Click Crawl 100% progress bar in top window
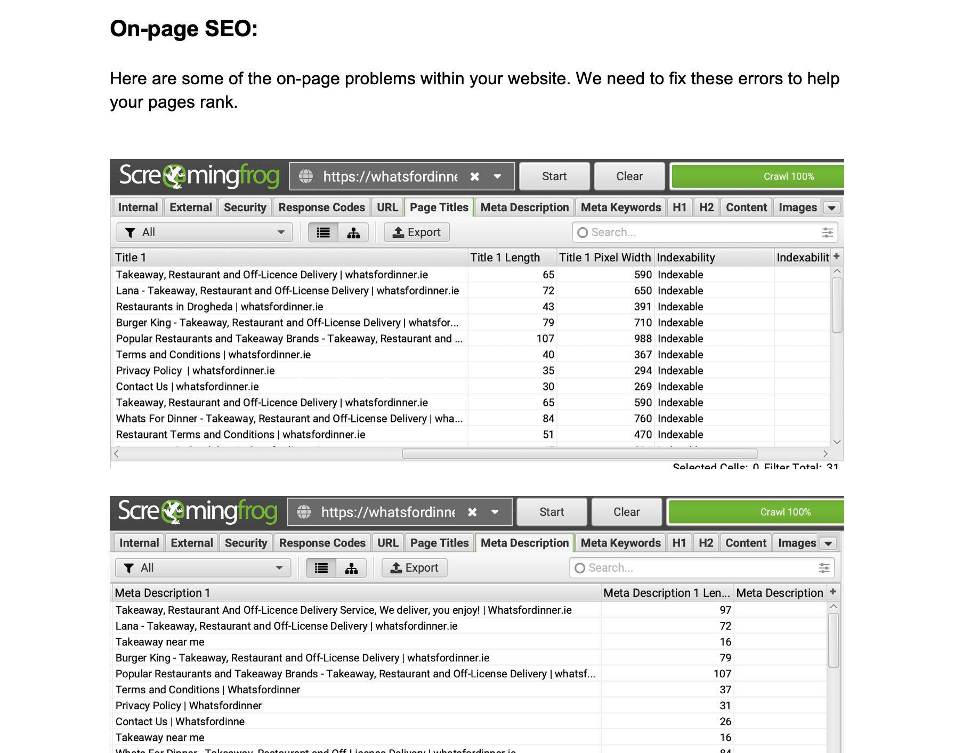 (x=757, y=177)
